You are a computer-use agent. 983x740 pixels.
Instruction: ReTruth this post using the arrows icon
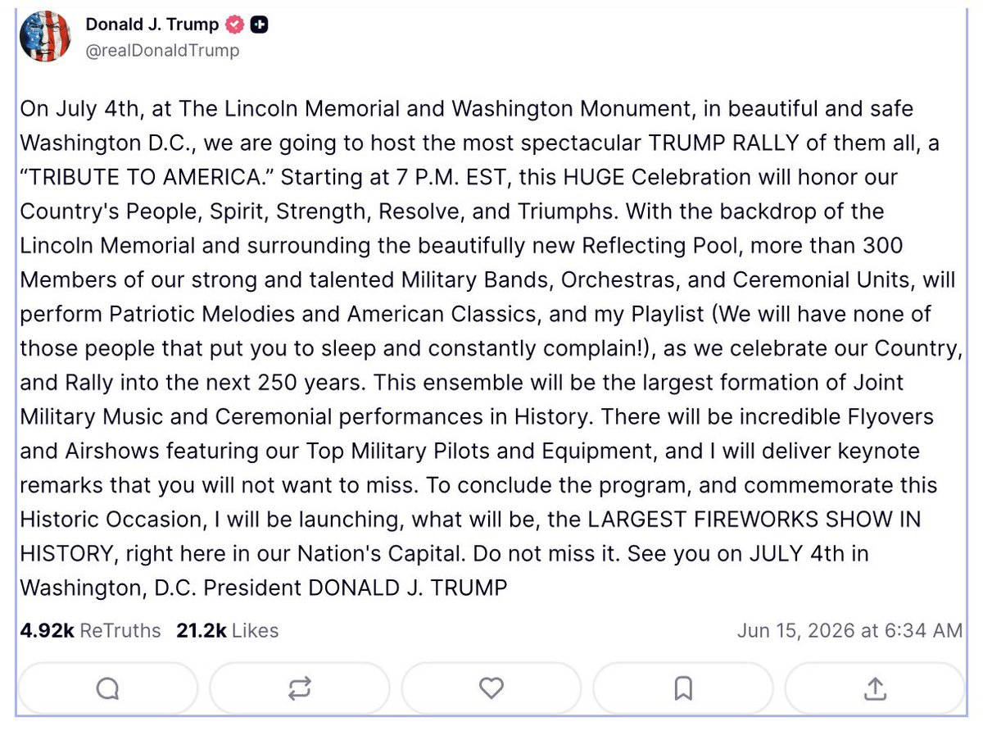(299, 689)
